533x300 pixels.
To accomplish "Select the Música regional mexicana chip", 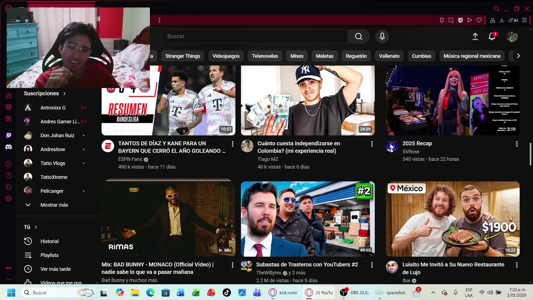I will (x=472, y=56).
